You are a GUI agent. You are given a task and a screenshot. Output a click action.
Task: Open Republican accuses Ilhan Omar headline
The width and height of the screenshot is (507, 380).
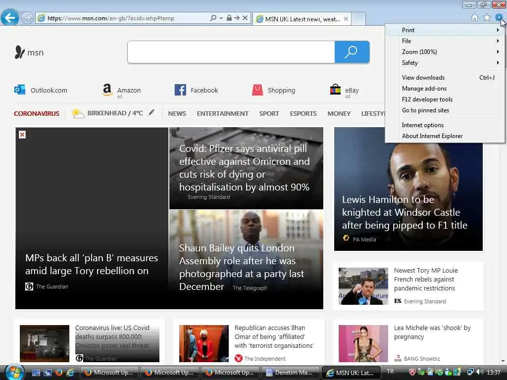[274, 336]
